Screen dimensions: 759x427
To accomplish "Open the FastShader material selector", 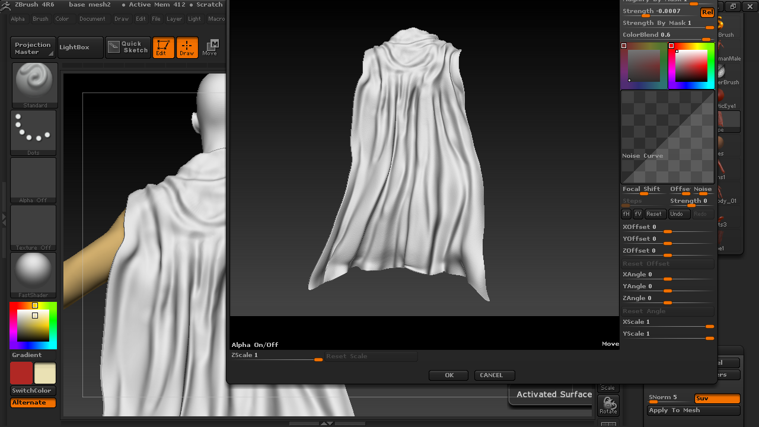I will click(x=33, y=275).
